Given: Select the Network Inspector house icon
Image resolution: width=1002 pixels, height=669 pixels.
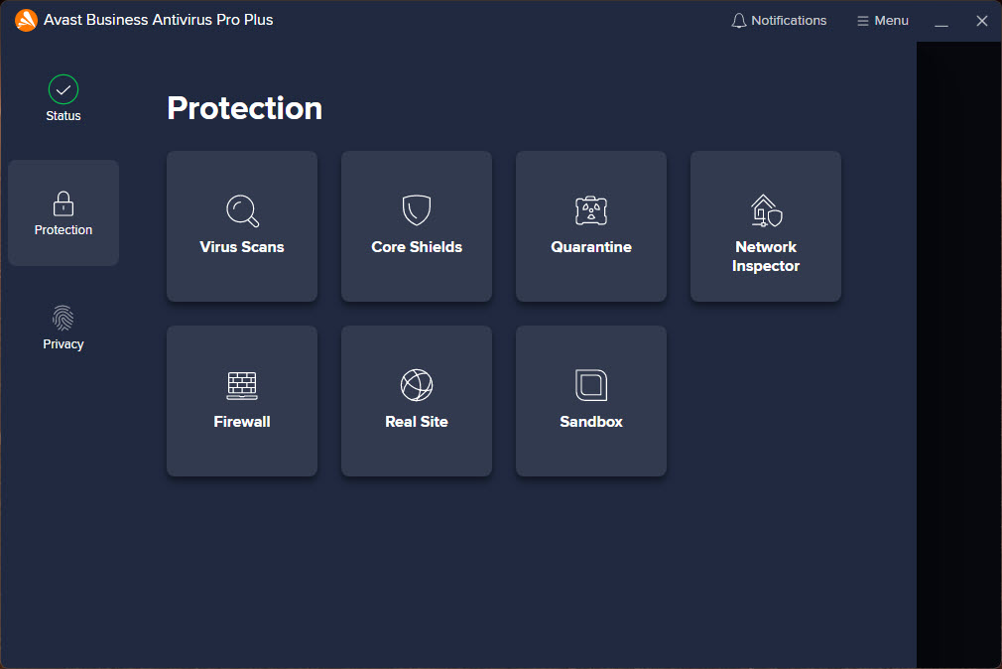Looking at the screenshot, I should (766, 210).
